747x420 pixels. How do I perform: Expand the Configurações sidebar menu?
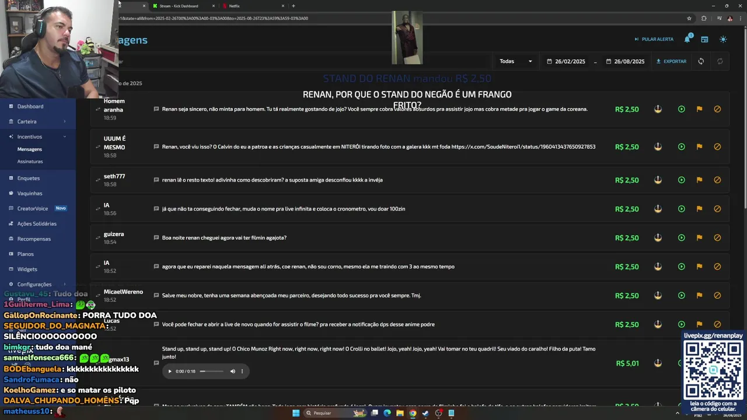(38, 284)
